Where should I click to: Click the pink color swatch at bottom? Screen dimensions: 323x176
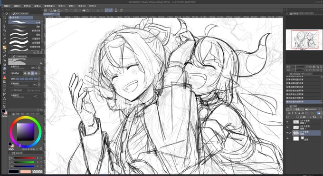(26, 172)
